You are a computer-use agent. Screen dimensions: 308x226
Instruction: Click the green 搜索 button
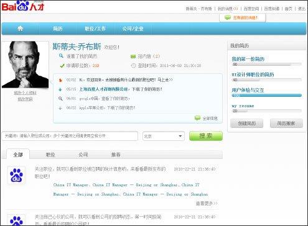(x=206, y=136)
